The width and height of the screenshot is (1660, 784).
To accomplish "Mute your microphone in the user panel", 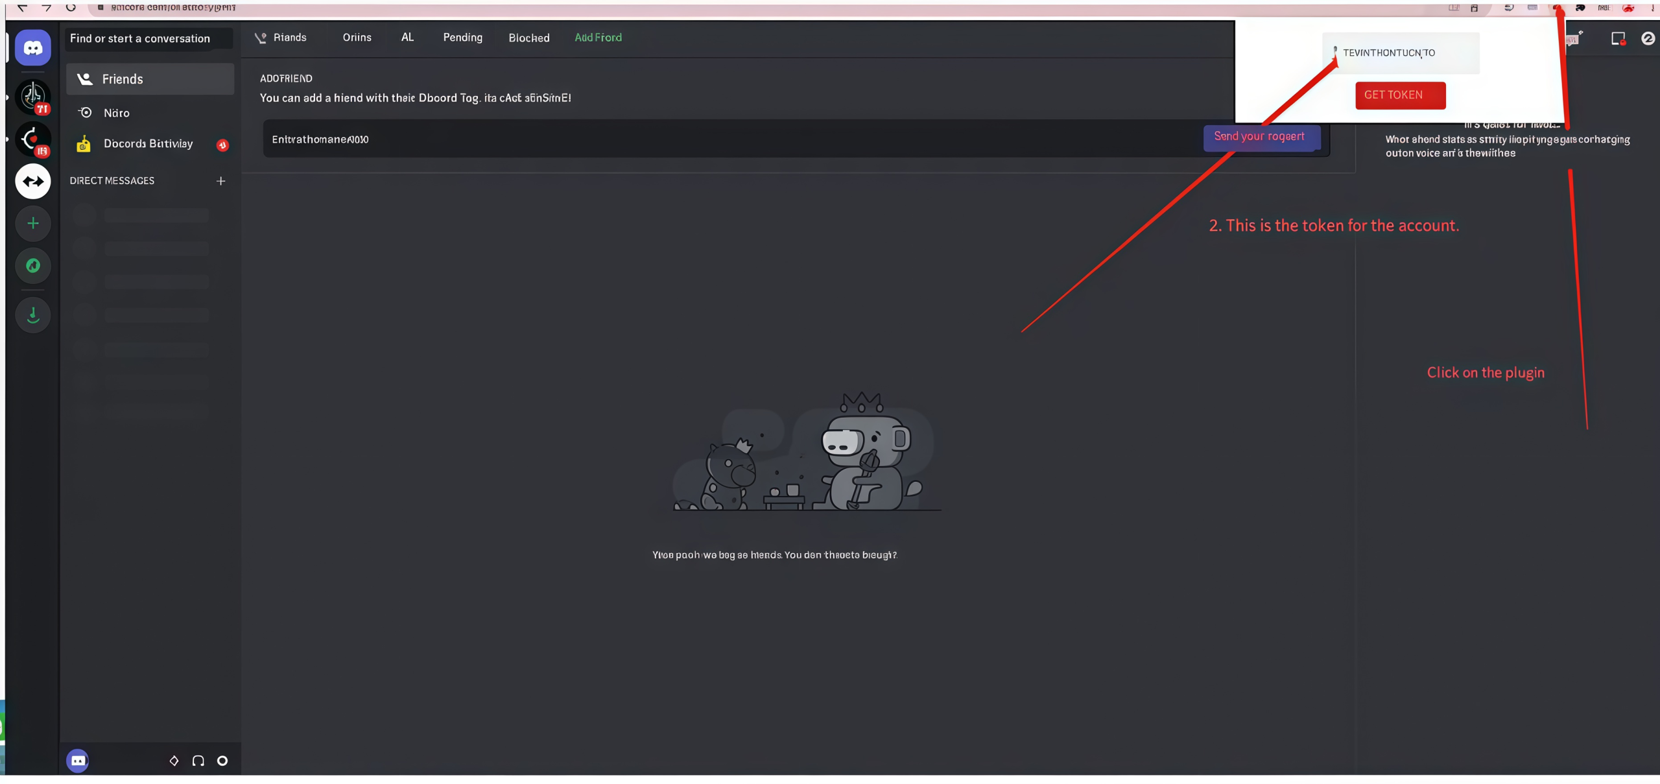I will point(173,761).
